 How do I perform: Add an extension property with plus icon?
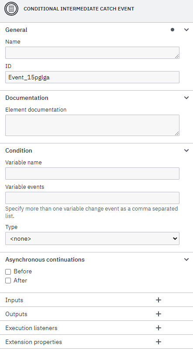[x=159, y=342]
